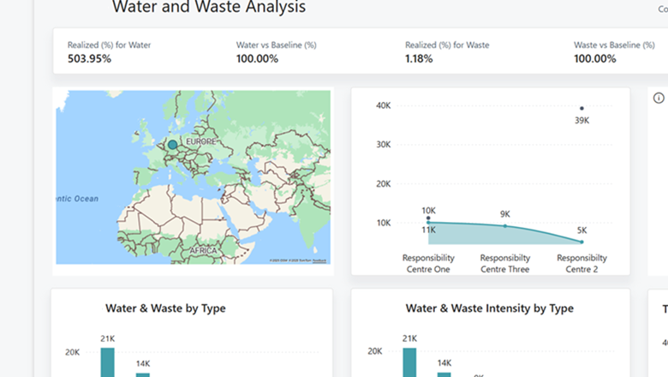Image resolution: width=668 pixels, height=377 pixels.
Task: Click the AFRICA label on the map
Action: [x=203, y=250]
